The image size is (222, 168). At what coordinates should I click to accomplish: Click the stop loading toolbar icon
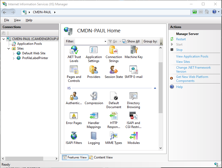pos(201,12)
